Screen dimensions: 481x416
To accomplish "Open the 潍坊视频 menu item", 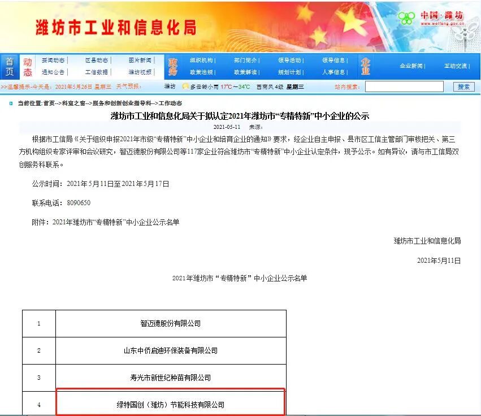I will [x=140, y=73].
